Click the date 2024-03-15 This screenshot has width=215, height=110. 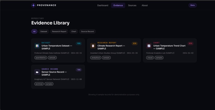coord(76,53)
